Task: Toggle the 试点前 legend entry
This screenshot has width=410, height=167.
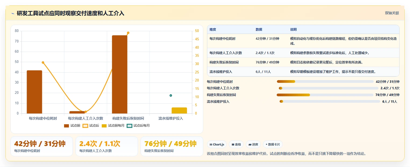Action: tap(72, 126)
